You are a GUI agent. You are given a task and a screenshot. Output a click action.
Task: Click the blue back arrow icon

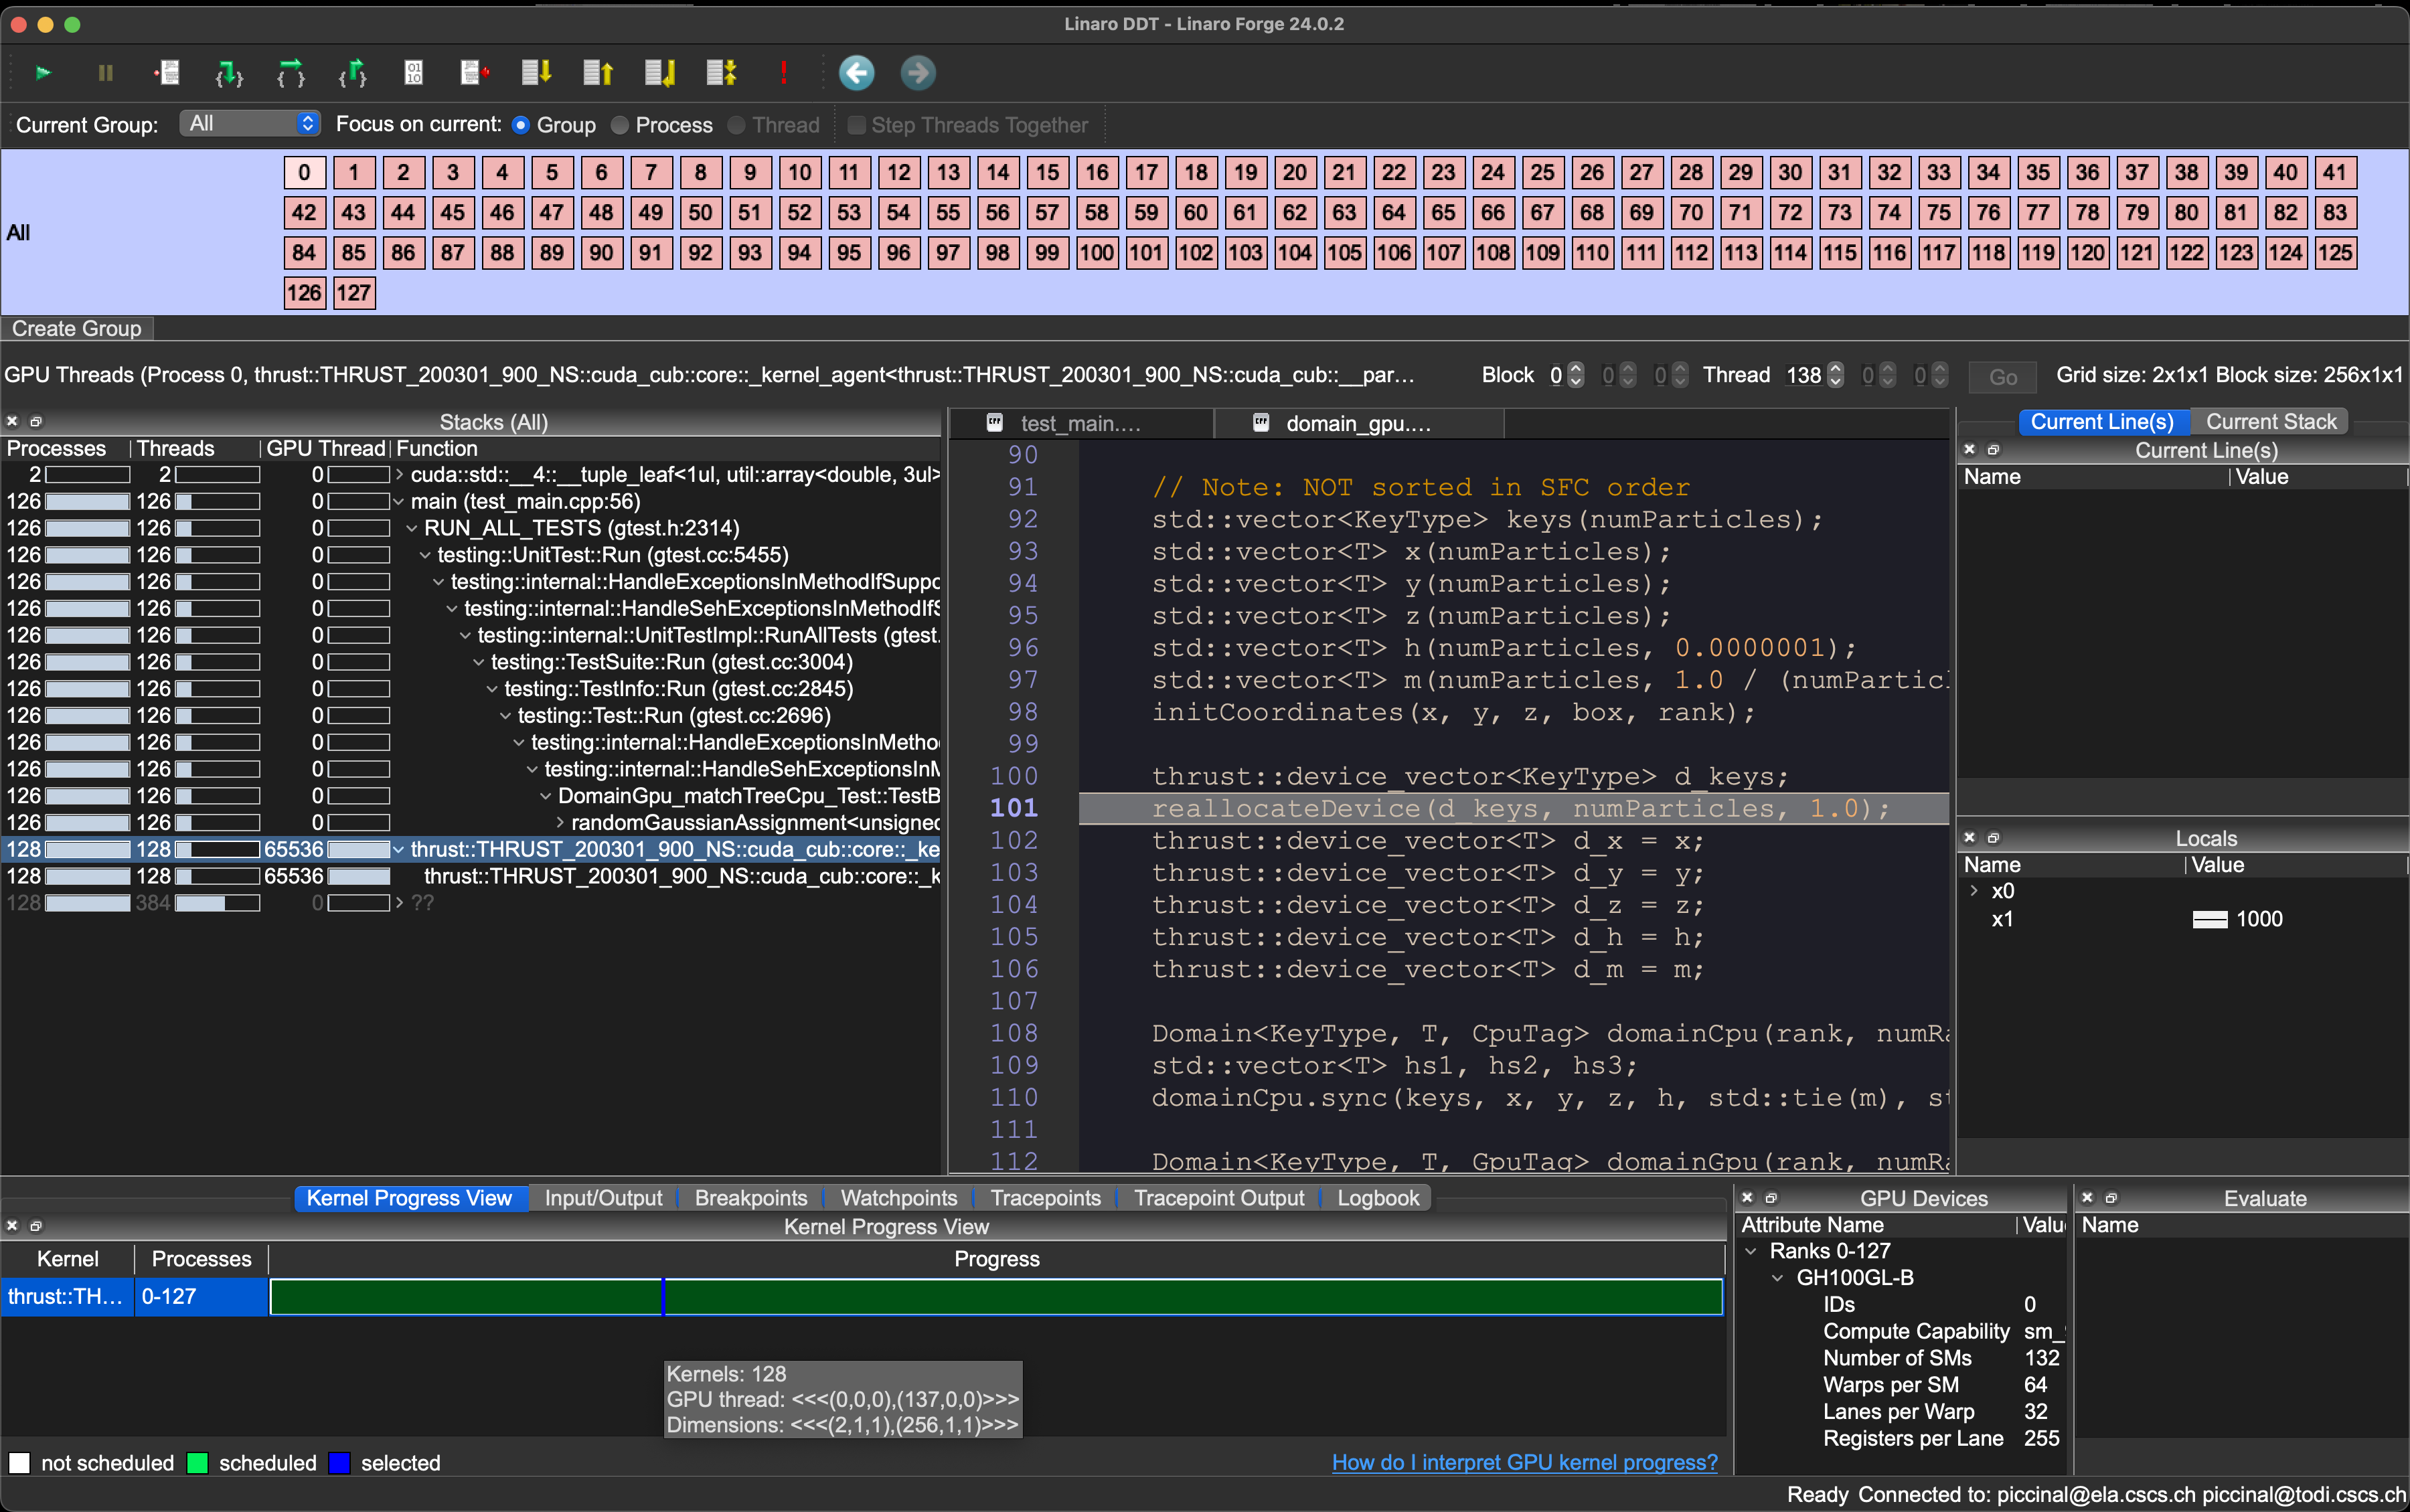pos(856,73)
